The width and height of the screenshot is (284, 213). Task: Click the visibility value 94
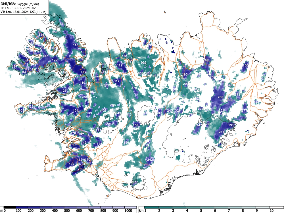coord(26,60)
